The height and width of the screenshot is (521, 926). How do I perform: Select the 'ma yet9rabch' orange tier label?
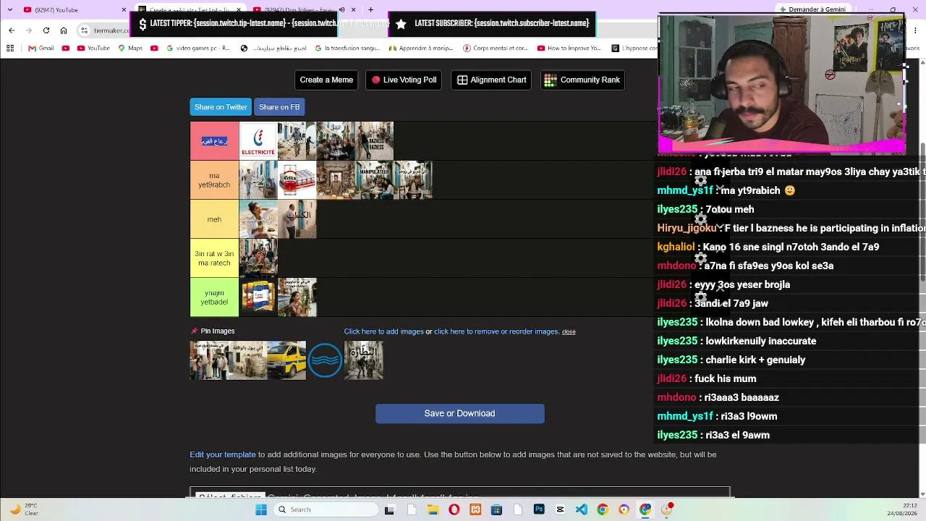pyautogui.click(x=214, y=180)
